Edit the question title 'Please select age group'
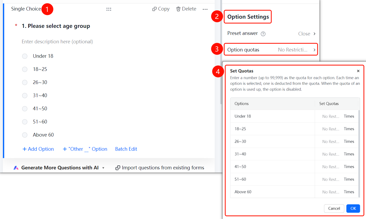Screen dimensions: 366x219 (59, 26)
